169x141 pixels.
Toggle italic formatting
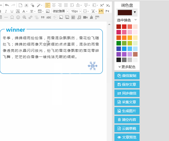point(6,11)
